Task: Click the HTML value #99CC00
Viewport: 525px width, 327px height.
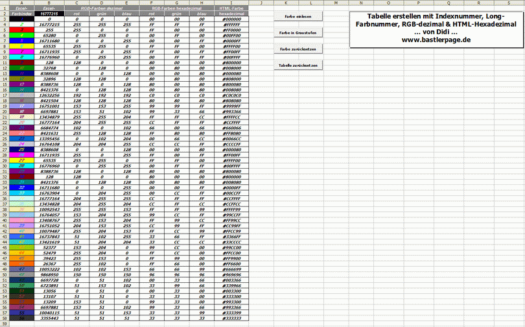Action: tap(231, 248)
